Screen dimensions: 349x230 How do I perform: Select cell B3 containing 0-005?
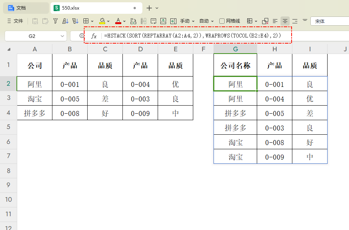70,98
